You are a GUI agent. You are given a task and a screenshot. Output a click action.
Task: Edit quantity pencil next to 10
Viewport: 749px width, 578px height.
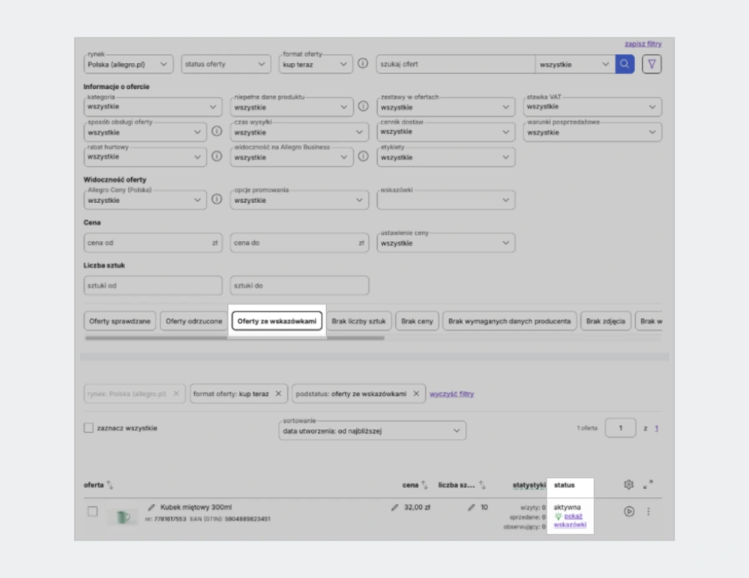coord(472,507)
